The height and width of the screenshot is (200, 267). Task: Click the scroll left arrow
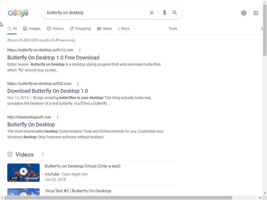[2, 198]
